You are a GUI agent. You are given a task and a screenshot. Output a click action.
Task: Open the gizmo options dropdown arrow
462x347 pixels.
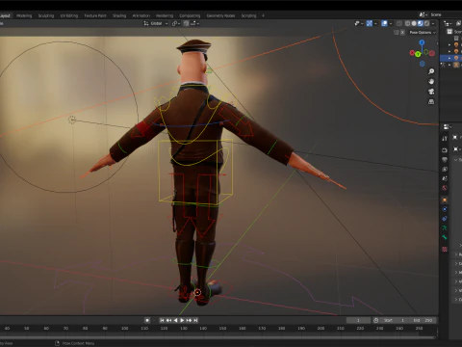[375, 23]
